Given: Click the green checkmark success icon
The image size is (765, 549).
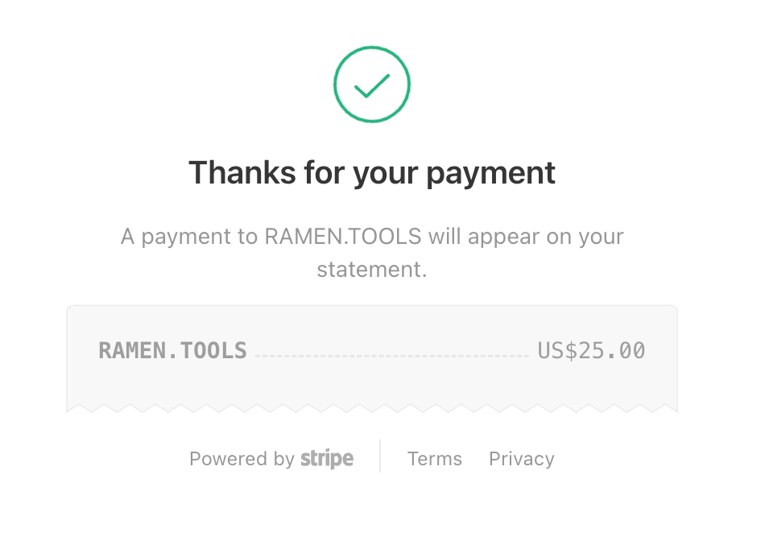Looking at the screenshot, I should point(372,85).
